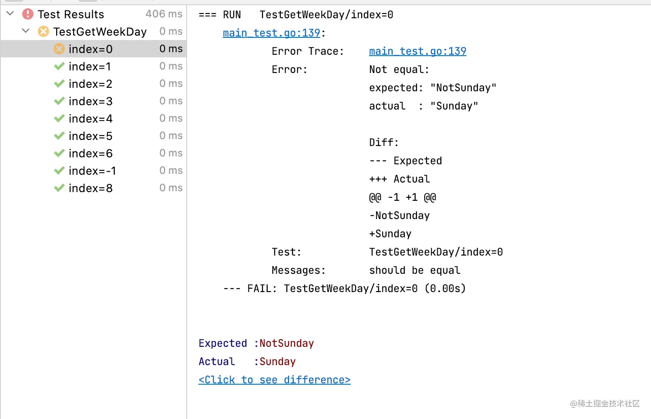Viewport: 651px width, 419px height.
Task: Click the failed icon next to TestGetWeekDay
Action: (x=44, y=31)
